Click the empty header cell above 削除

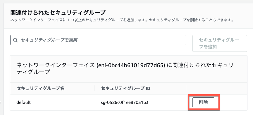[216, 88]
